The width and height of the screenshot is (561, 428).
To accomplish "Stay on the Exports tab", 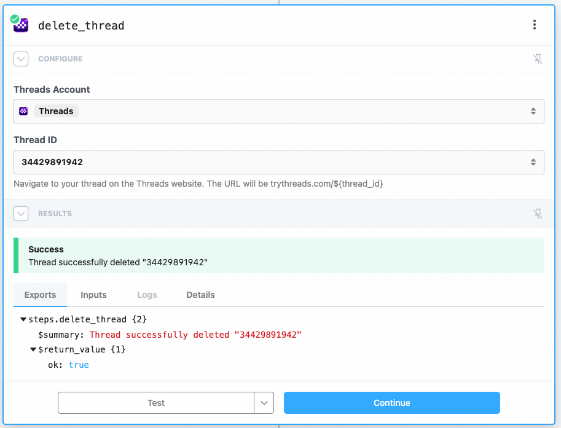I will click(x=40, y=295).
